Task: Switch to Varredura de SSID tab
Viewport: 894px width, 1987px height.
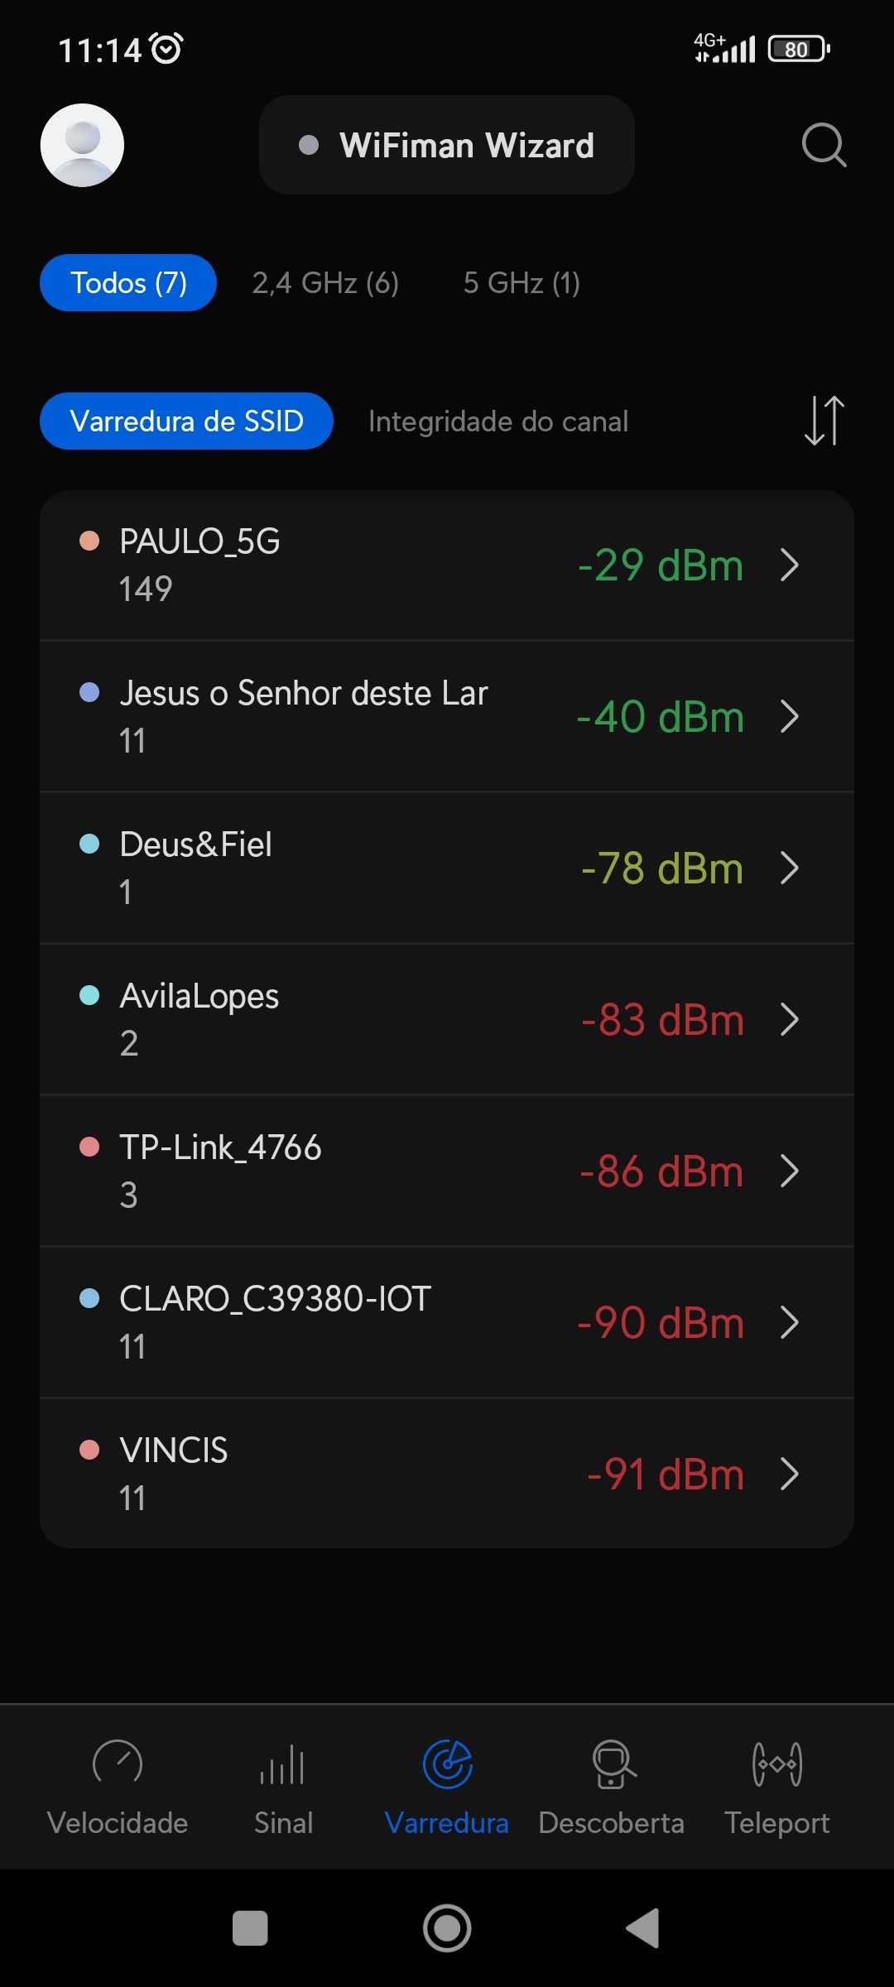Action: pyautogui.click(x=186, y=421)
